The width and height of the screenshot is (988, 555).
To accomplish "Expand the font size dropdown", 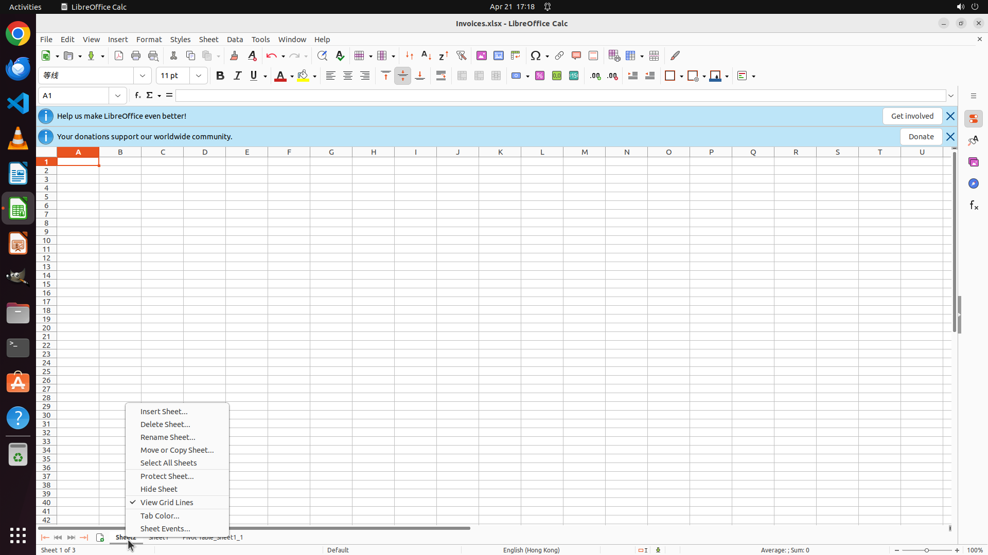I will [x=199, y=76].
